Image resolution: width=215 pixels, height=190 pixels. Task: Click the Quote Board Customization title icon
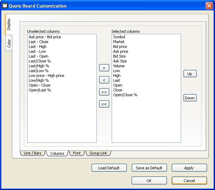pos(5,6)
